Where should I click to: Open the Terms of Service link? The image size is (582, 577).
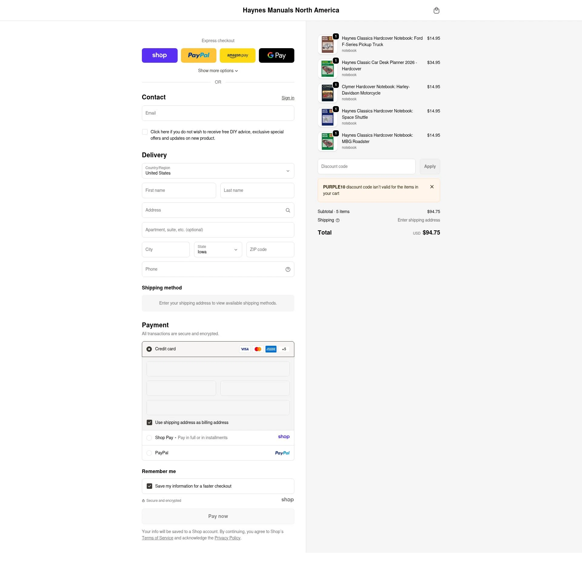pyautogui.click(x=157, y=538)
